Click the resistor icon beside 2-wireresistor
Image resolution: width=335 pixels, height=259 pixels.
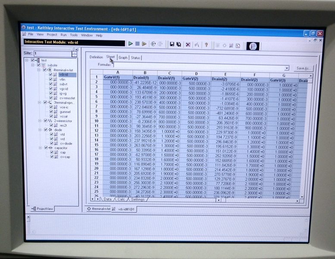50,120
